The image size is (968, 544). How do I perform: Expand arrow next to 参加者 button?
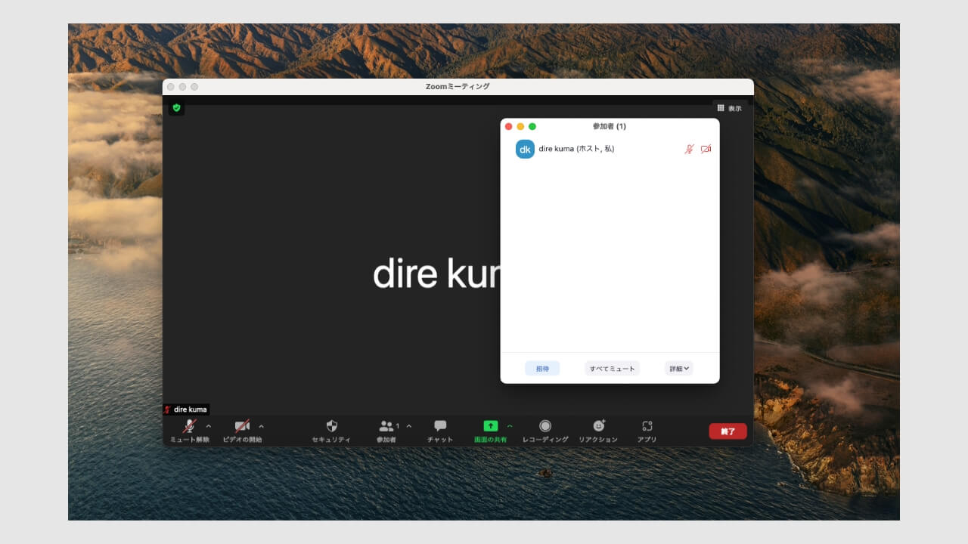(409, 426)
